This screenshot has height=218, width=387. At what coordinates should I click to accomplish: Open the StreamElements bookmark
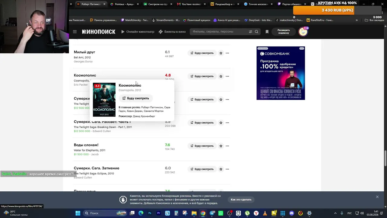click(x=166, y=20)
